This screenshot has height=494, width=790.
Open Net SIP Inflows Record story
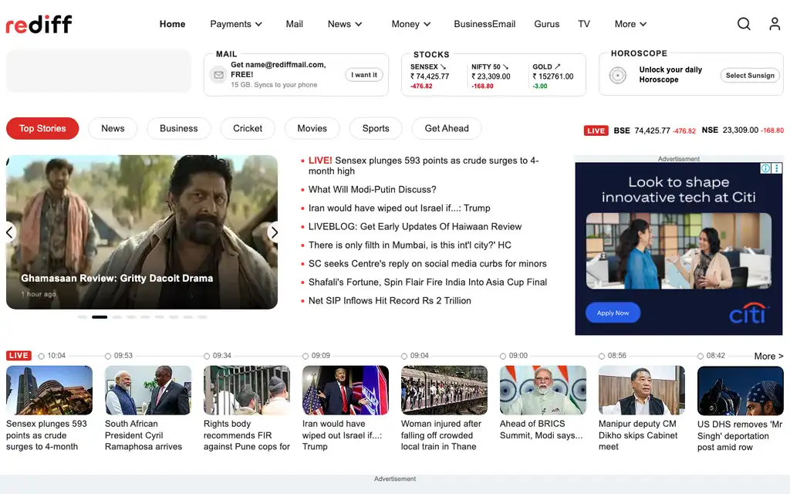390,301
